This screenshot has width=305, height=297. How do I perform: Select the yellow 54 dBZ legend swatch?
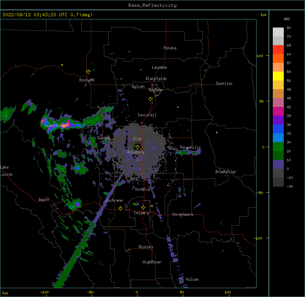(x=278, y=76)
